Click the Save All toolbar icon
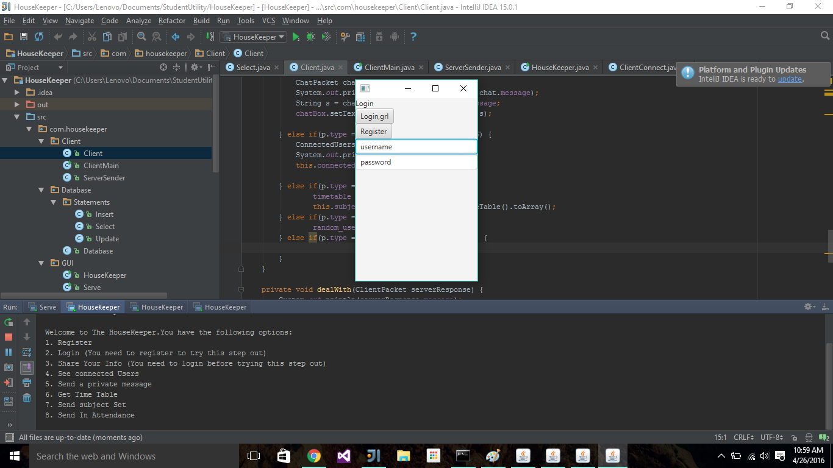Screen dimensions: 833x468 [x=24, y=37]
